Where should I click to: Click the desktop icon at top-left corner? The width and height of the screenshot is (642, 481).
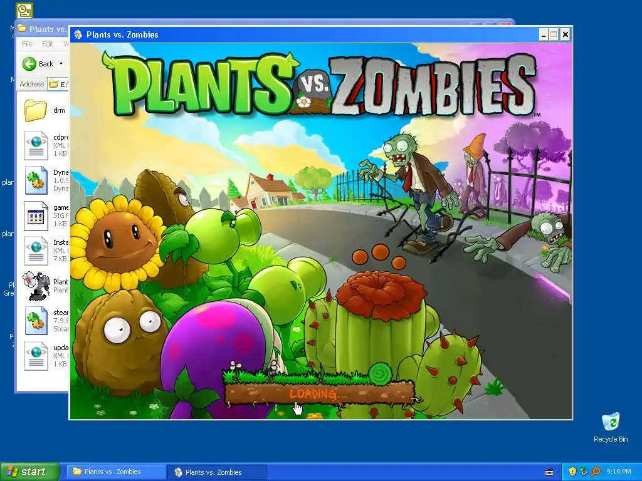tap(24, 11)
